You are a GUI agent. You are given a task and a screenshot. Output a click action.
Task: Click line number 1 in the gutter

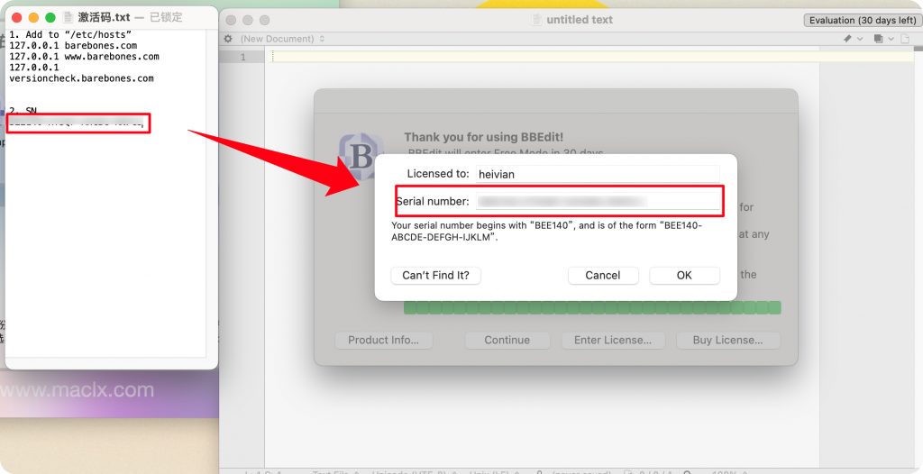pyautogui.click(x=242, y=57)
